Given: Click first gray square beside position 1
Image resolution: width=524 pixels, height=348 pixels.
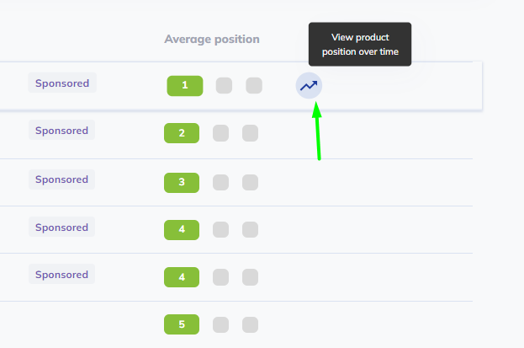Looking at the screenshot, I should click(224, 85).
